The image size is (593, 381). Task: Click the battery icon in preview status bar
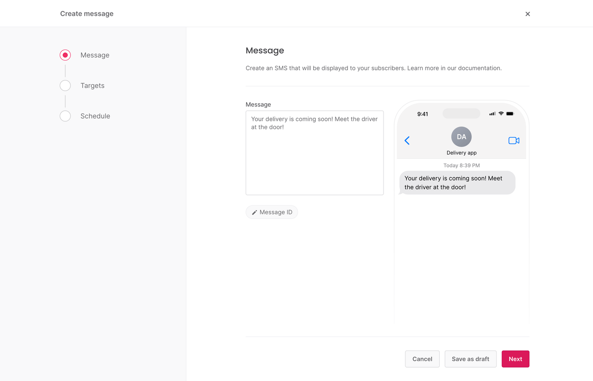point(510,113)
